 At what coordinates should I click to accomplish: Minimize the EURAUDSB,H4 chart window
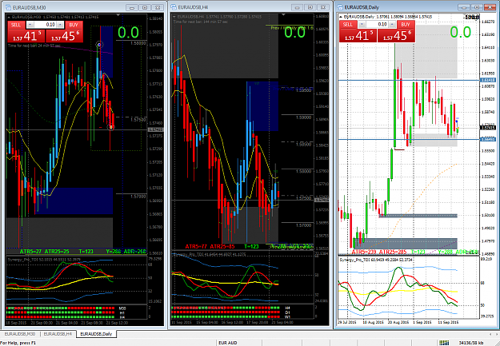tap(297, 7)
